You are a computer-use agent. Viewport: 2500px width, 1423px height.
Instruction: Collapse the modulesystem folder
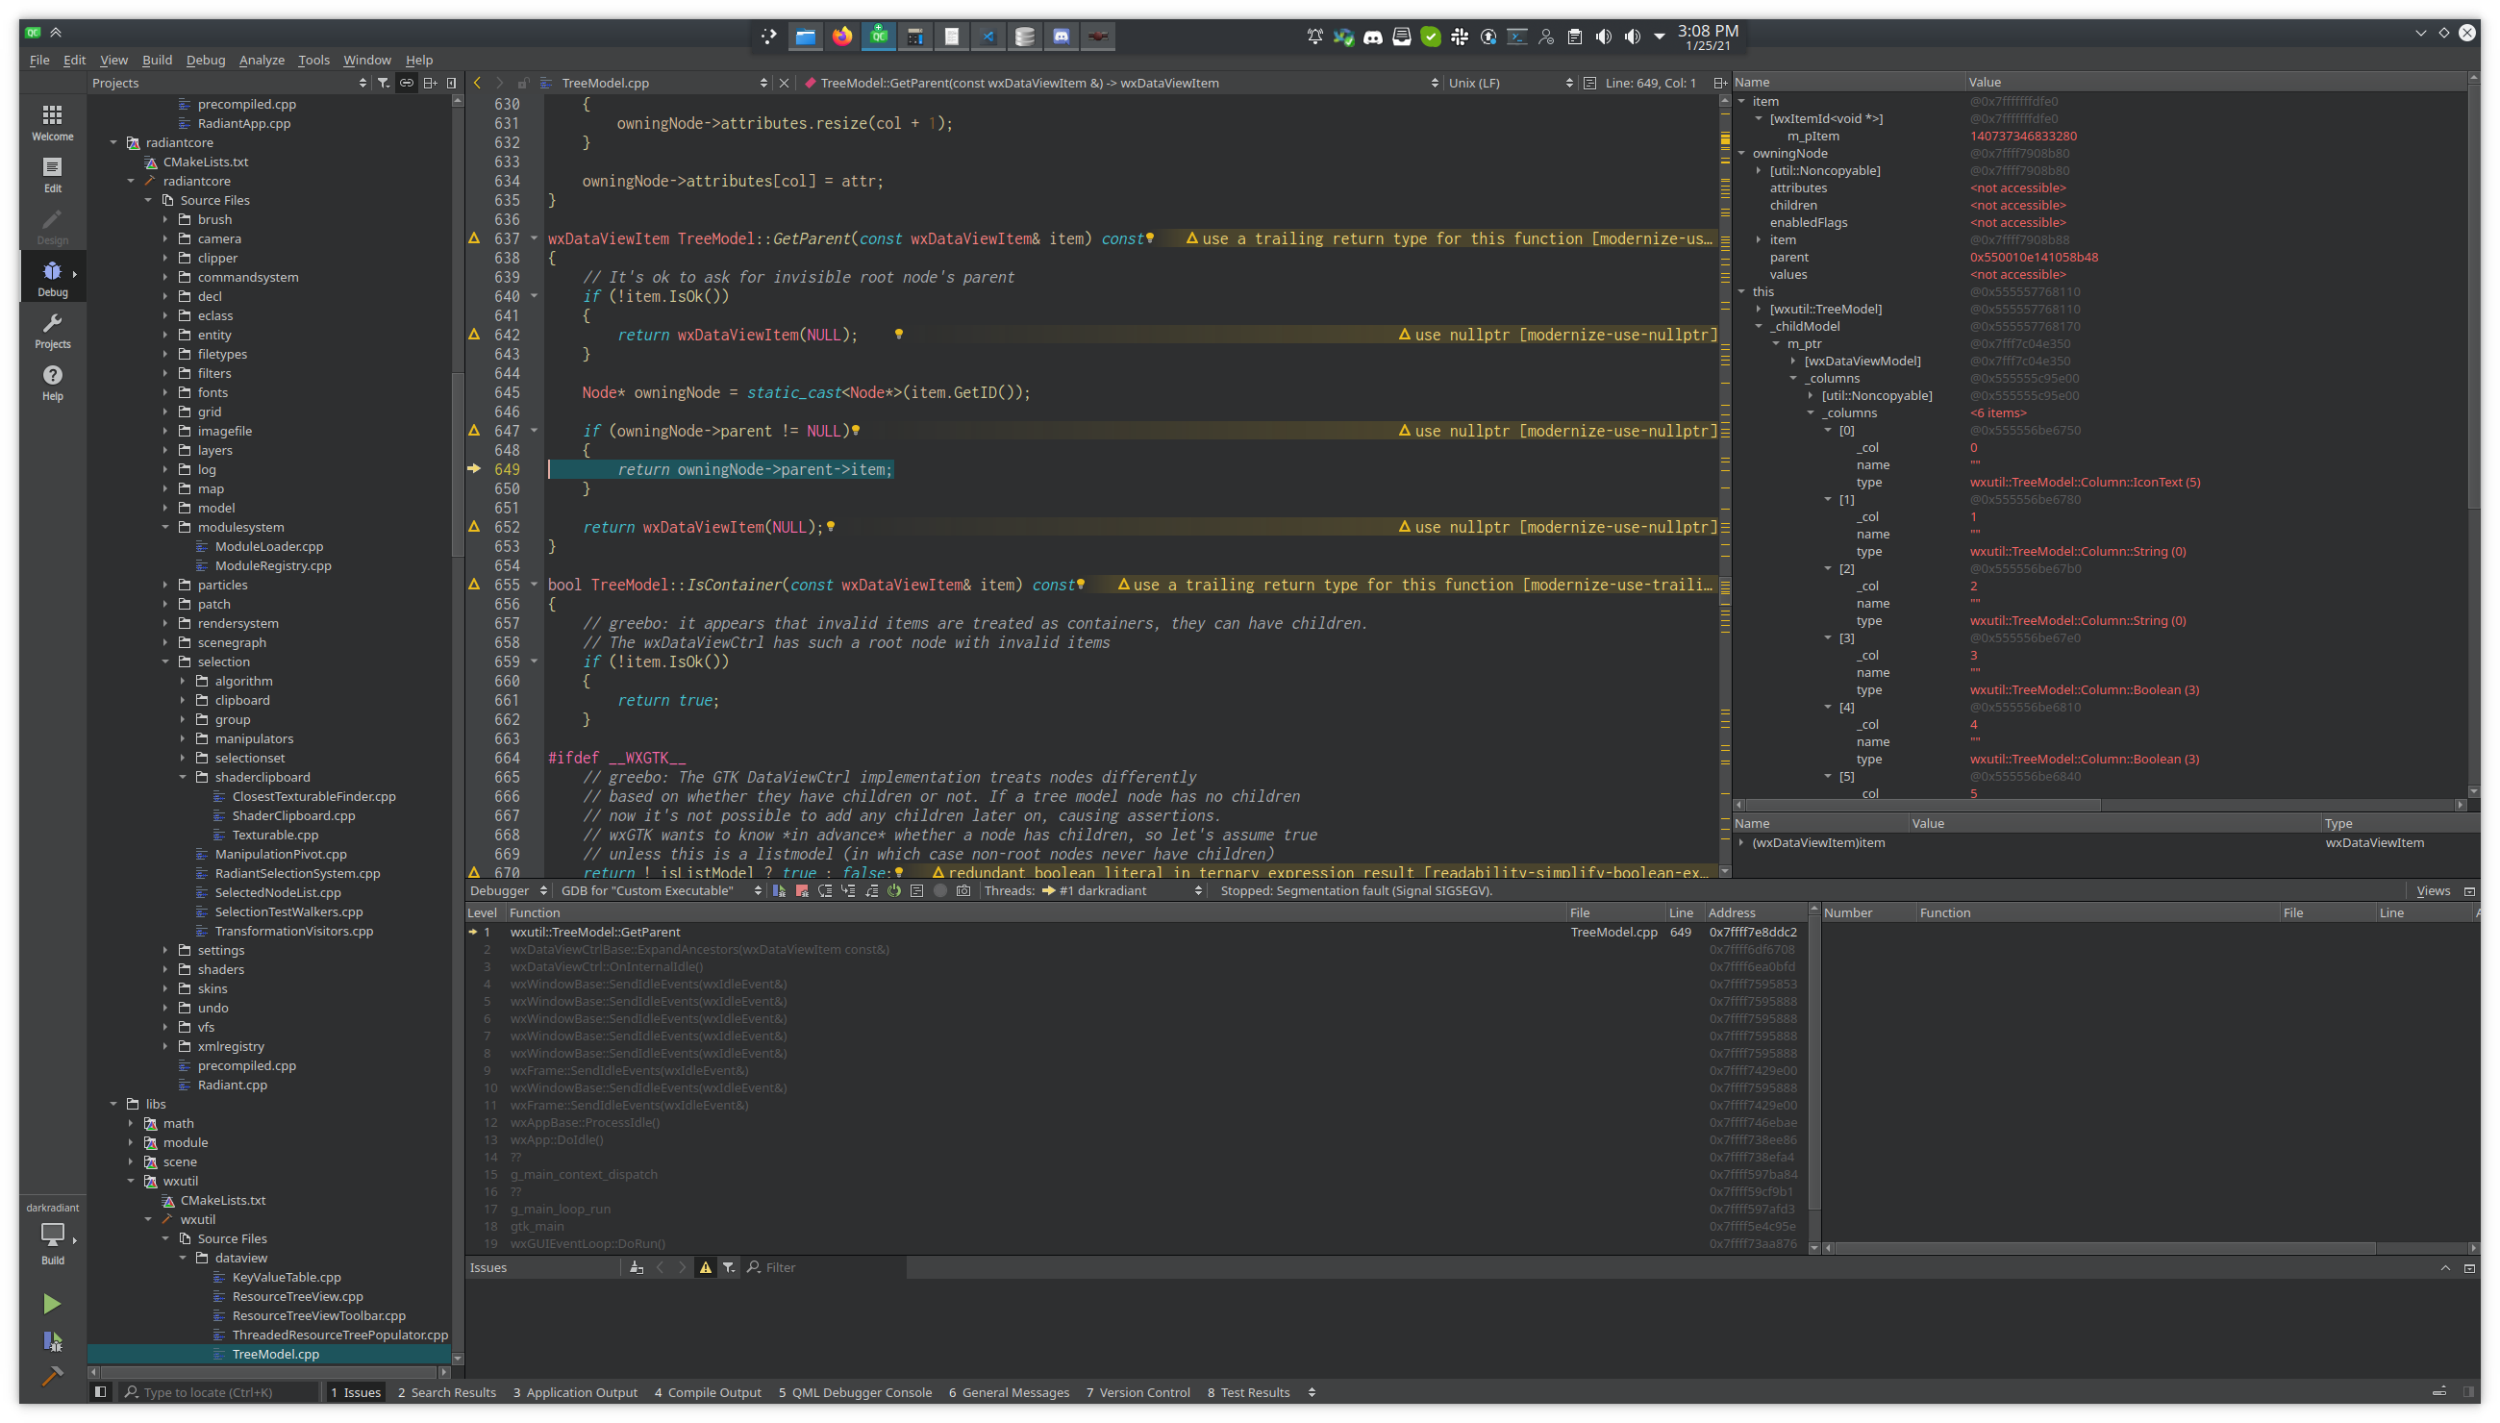165,527
